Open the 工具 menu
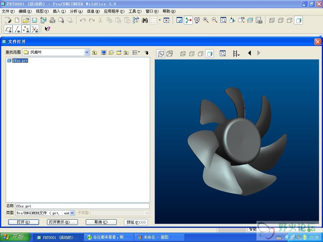 tap(135, 11)
